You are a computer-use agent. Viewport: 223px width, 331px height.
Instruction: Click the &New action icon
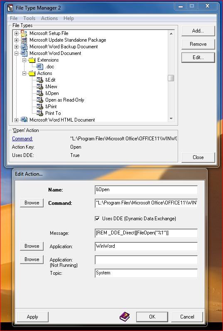[x=40, y=87]
